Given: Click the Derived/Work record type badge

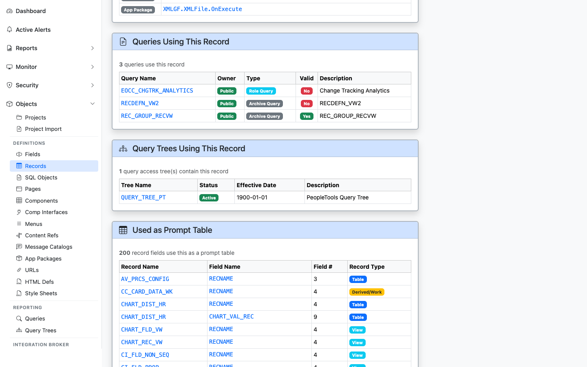Looking at the screenshot, I should (367, 292).
